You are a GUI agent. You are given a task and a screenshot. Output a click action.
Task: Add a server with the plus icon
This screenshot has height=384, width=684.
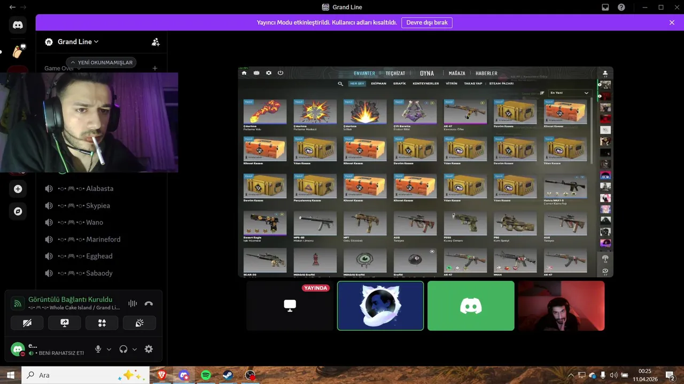[x=18, y=189]
